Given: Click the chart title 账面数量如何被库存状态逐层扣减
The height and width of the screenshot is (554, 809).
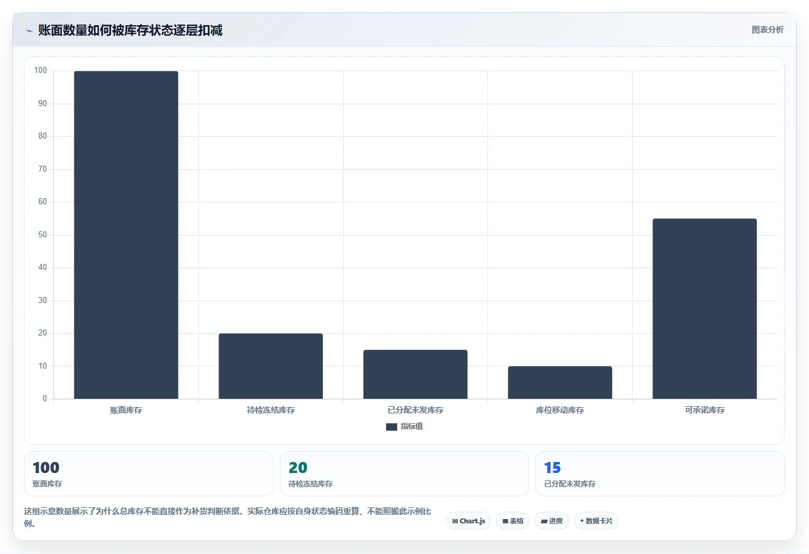Looking at the screenshot, I should click(130, 30).
